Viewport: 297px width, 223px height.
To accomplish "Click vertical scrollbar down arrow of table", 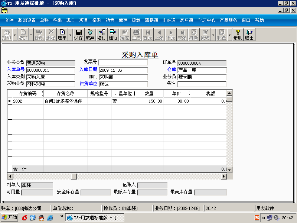I will coord(229,170).
